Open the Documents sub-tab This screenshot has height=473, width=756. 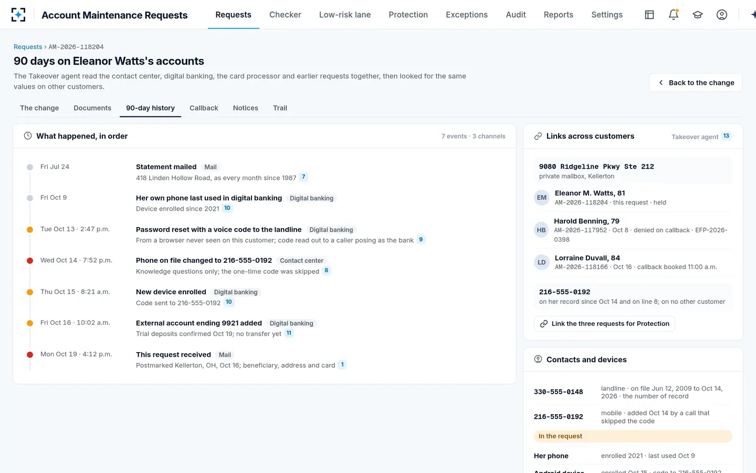click(x=92, y=108)
